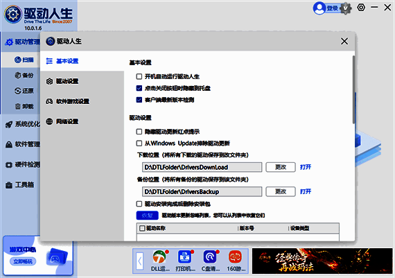Click the 登录 text in title bar
395x278 pixels.
tap(333, 8)
